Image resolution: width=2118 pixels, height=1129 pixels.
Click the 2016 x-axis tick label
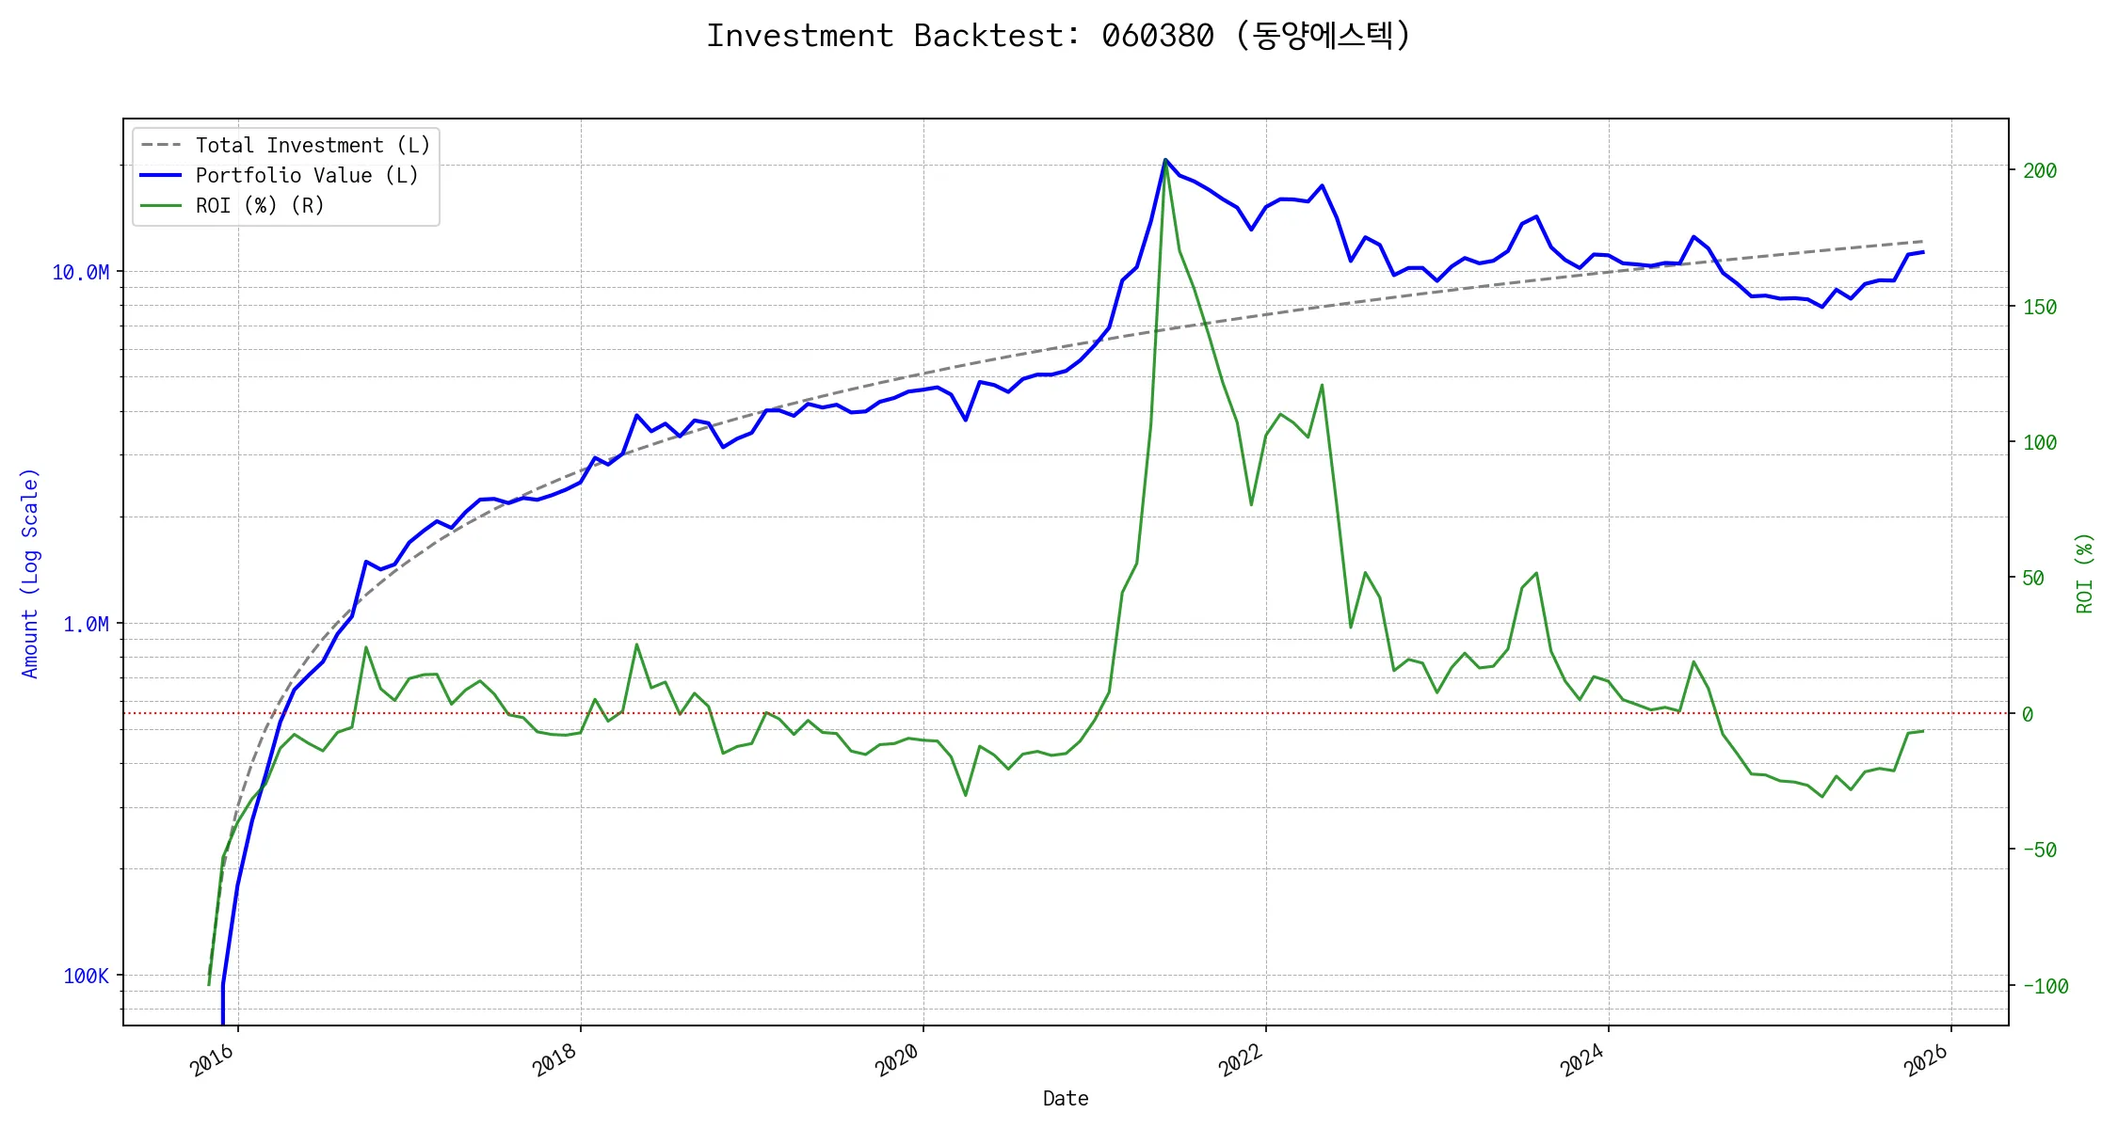coord(212,1060)
